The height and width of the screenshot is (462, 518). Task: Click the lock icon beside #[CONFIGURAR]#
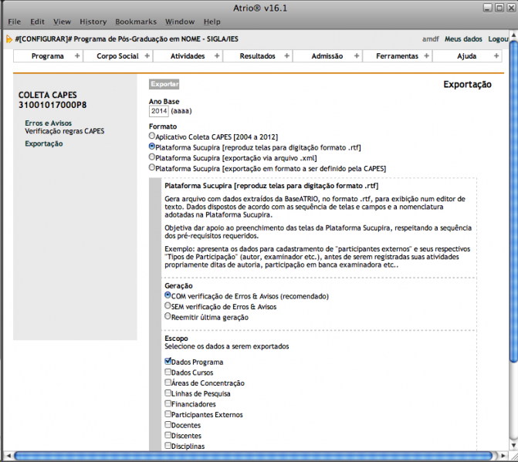pos(8,39)
